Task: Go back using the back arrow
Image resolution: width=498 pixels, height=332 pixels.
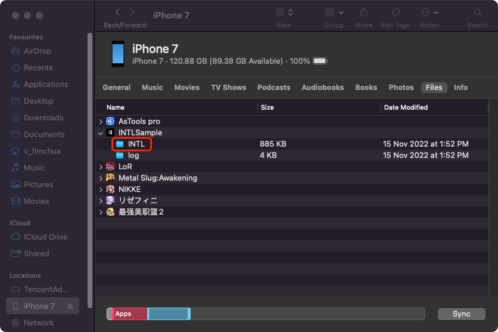Action: (x=117, y=13)
